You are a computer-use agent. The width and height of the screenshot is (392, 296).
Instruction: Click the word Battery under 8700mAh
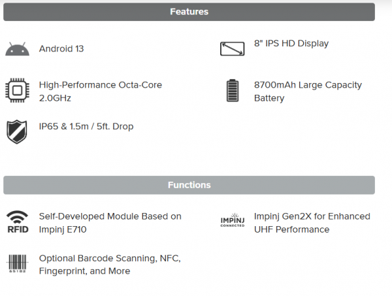[269, 98]
